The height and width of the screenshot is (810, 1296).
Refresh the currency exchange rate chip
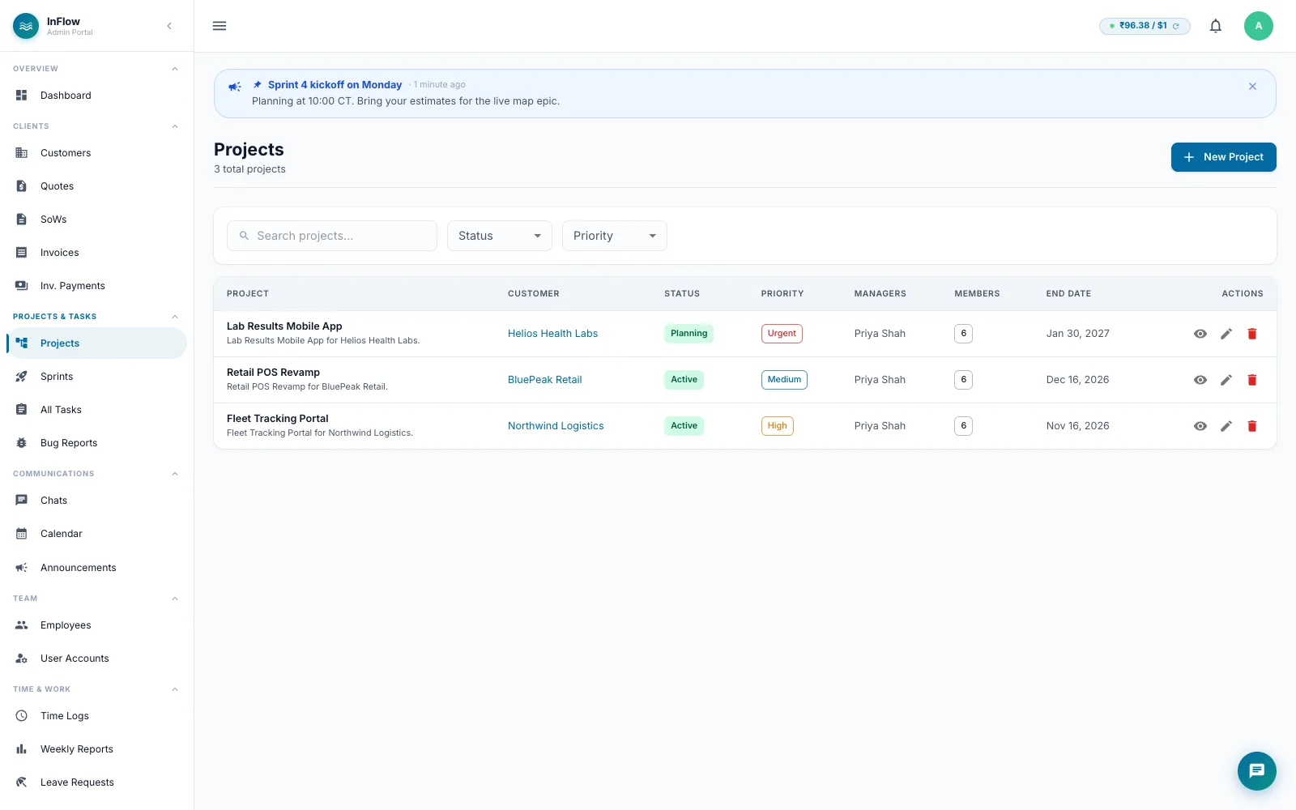(x=1176, y=26)
